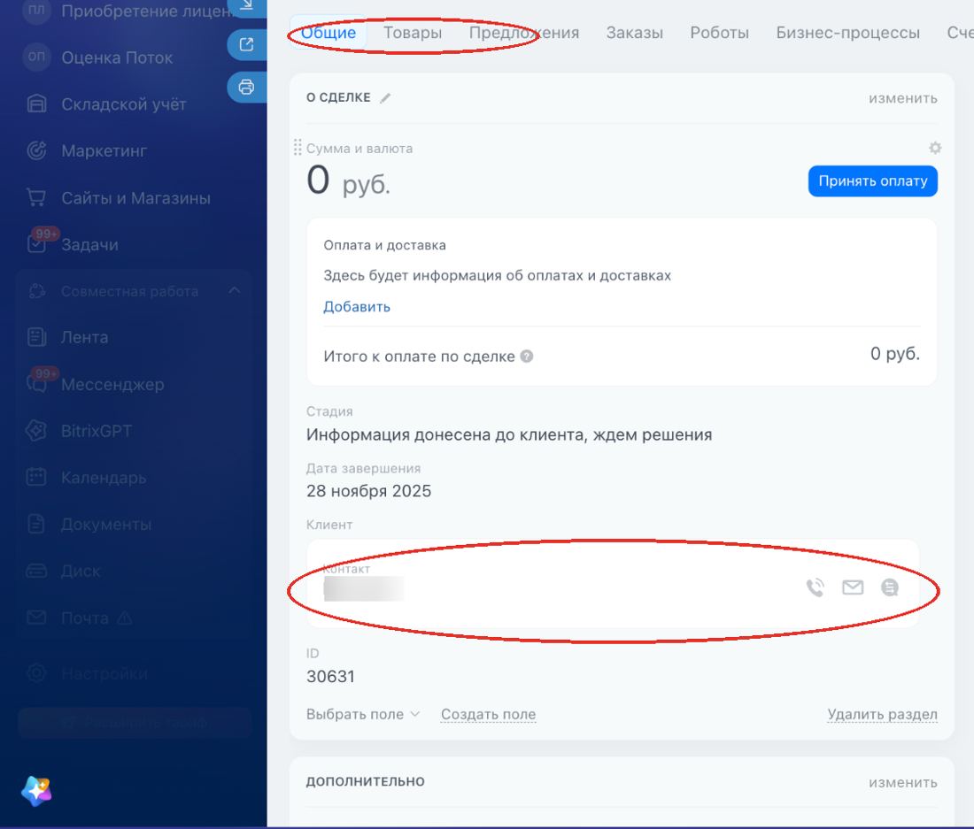Viewport: 974px width, 829px height.
Task: Call the contact via phone icon
Action: 815,587
